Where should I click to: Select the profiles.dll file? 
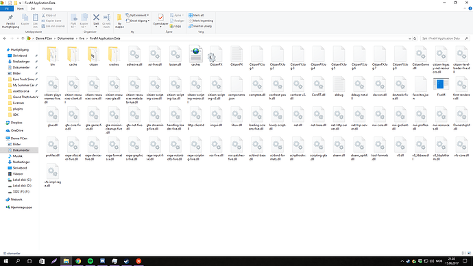[x=53, y=147]
